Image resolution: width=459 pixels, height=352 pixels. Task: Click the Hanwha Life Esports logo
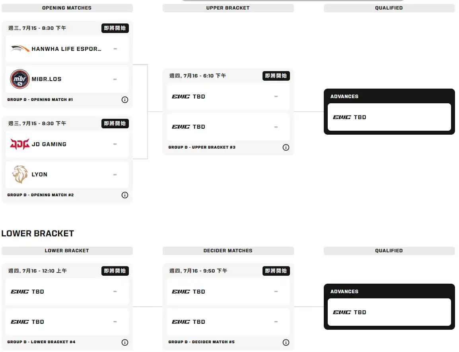20,48
